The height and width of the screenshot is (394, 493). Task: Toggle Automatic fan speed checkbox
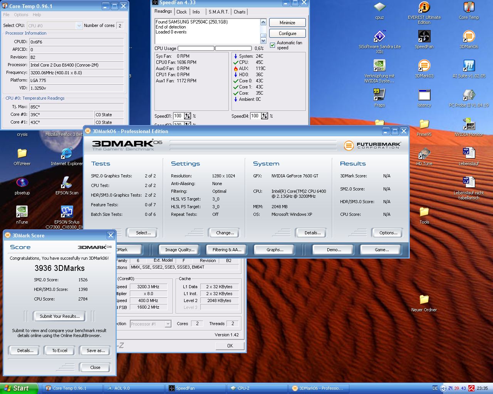(273, 45)
